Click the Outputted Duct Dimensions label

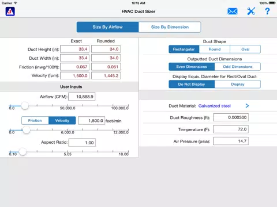point(215,59)
